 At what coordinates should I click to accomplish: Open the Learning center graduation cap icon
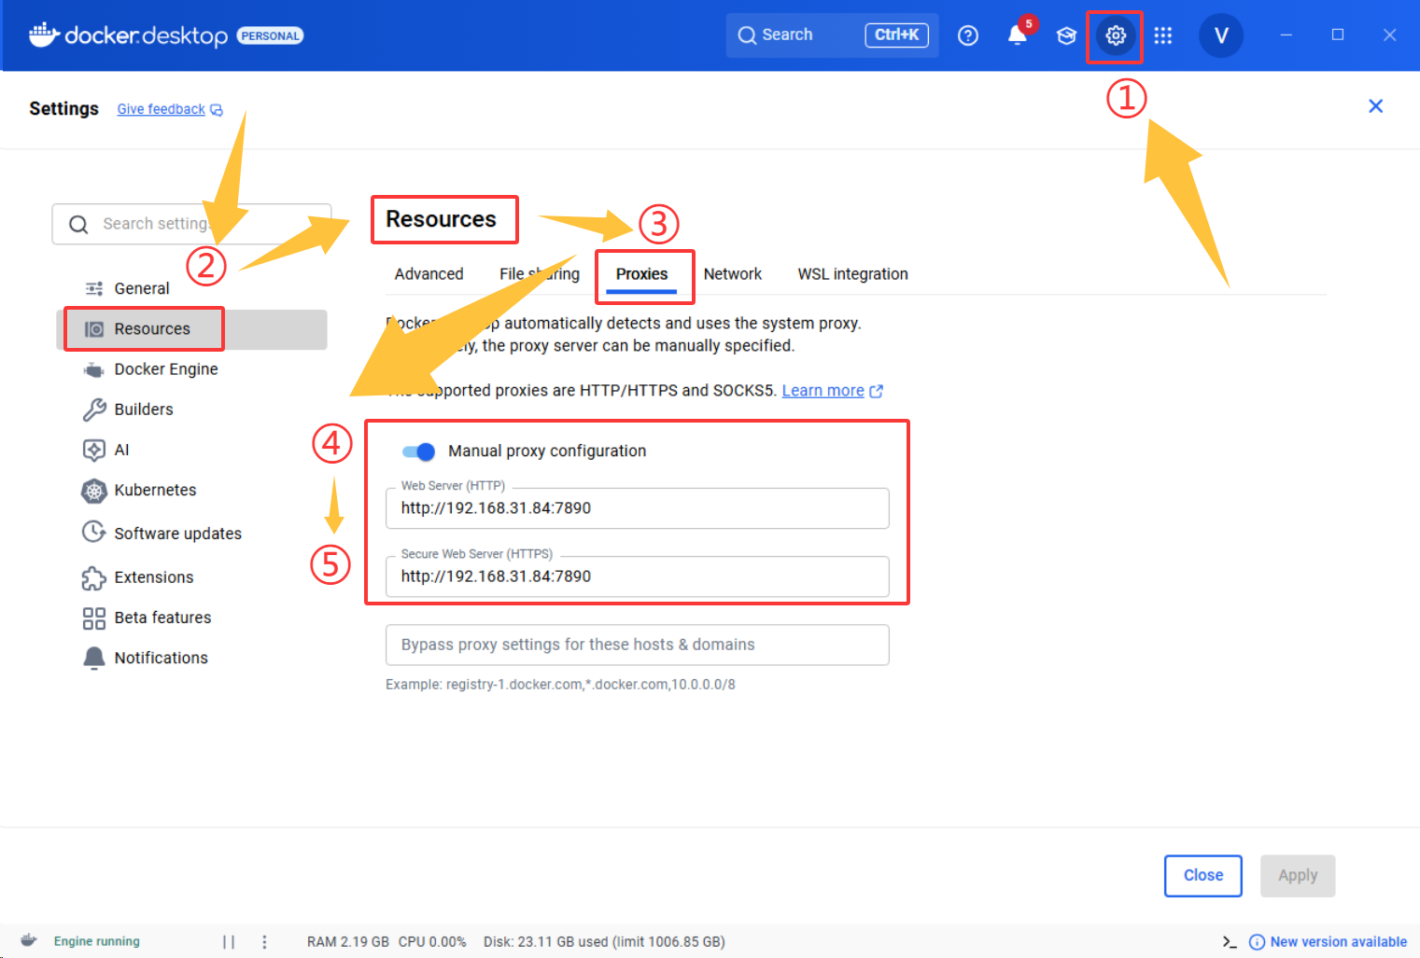pos(1066,36)
